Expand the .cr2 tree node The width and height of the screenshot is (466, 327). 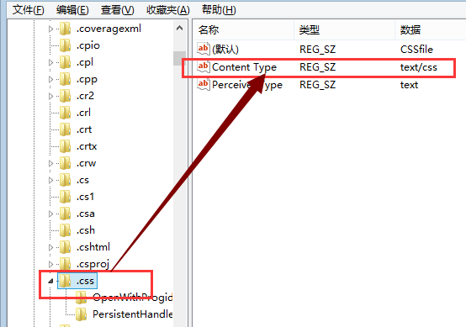click(50, 96)
